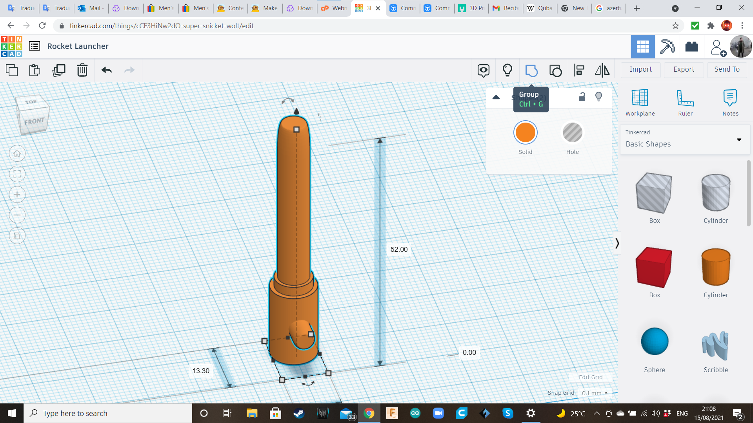Undo the last action
The image size is (753, 423).
click(x=105, y=70)
